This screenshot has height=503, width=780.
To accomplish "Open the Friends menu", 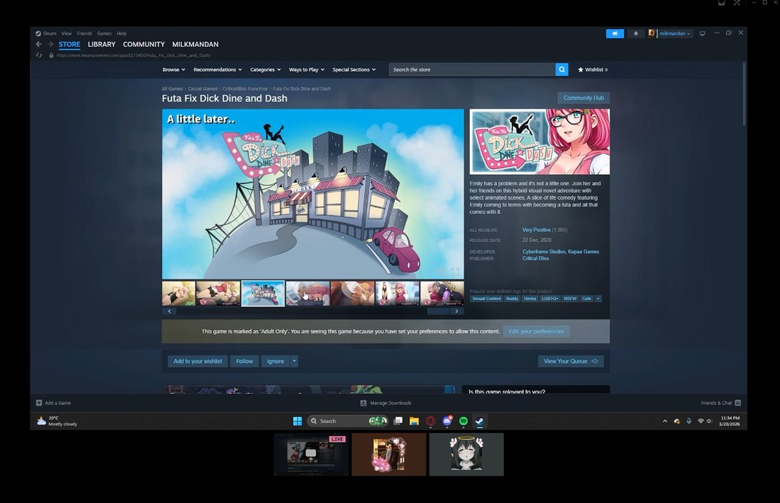I will coord(84,33).
